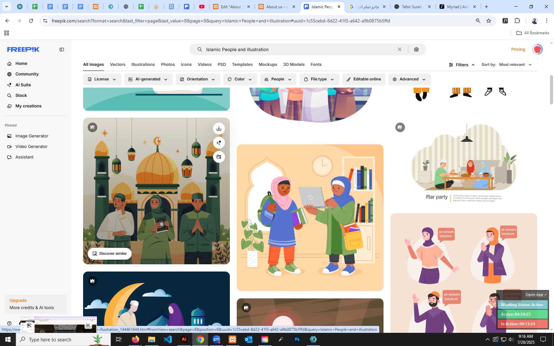Open Photoshop from taskbar
The width and height of the screenshot is (554, 346).
point(297,339)
